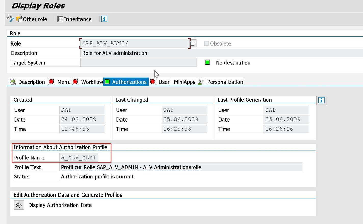Click the red status circle on the Menu tab
The width and height of the screenshot is (363, 224).
tap(51, 82)
